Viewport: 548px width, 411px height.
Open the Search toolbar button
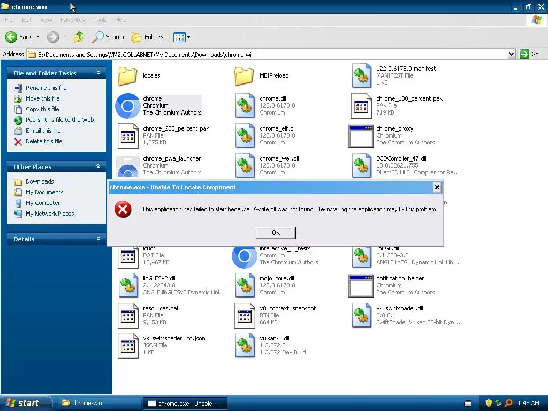click(x=108, y=37)
